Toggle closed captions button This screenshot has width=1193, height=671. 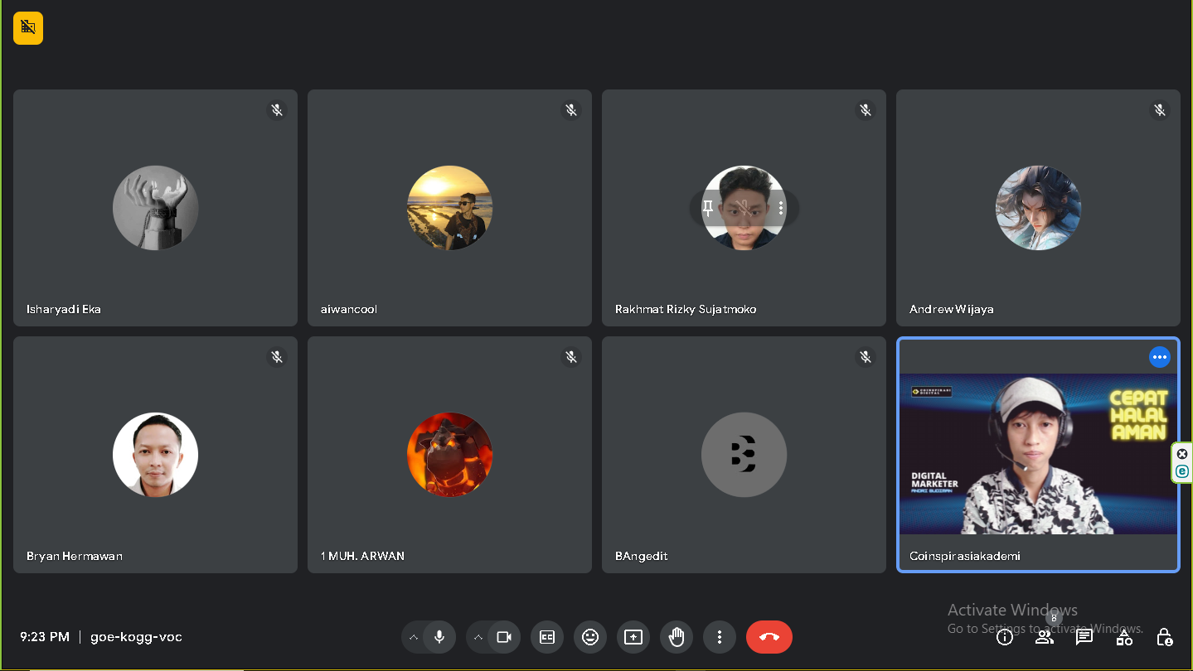(547, 637)
